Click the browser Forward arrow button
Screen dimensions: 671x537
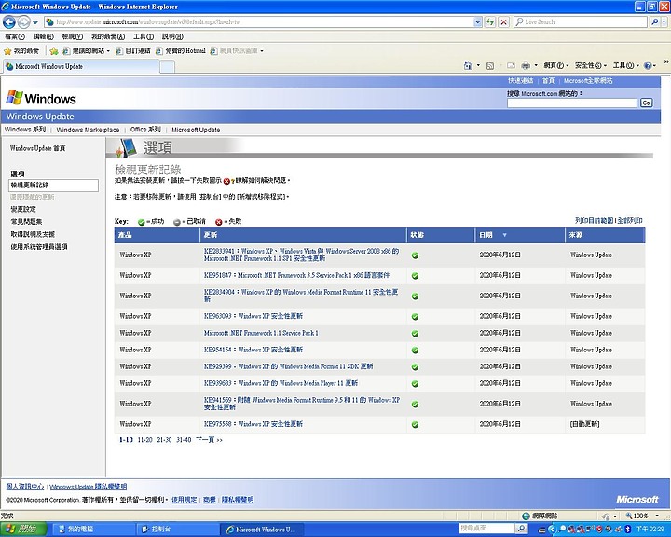point(23,21)
